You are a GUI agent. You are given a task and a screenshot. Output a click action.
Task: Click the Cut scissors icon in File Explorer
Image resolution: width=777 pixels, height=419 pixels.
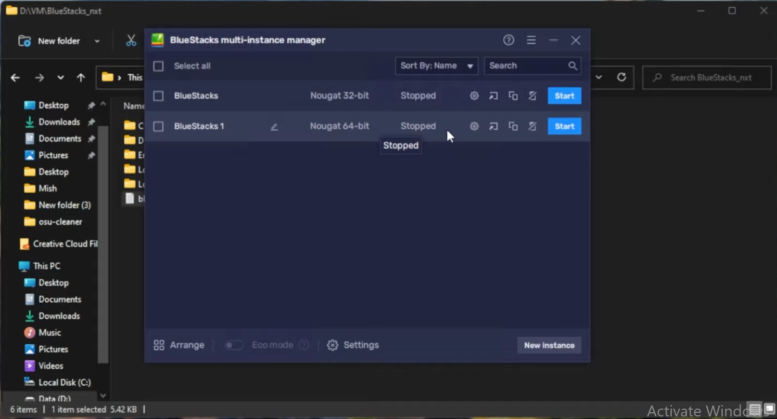tap(131, 40)
